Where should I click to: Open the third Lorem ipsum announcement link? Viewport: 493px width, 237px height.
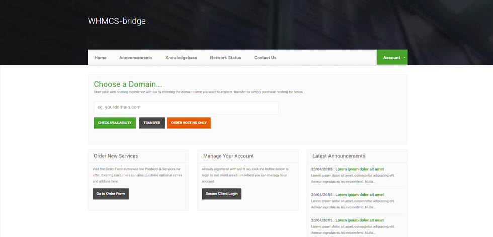coord(359,220)
